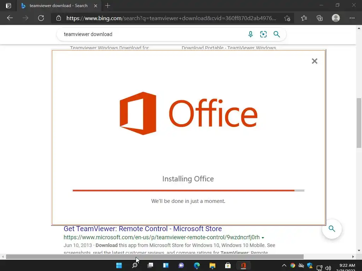Open Teams Chat from taskbar
362x271 pixels.
pos(181,265)
